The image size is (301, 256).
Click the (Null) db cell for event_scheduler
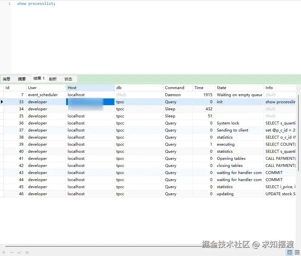point(139,95)
